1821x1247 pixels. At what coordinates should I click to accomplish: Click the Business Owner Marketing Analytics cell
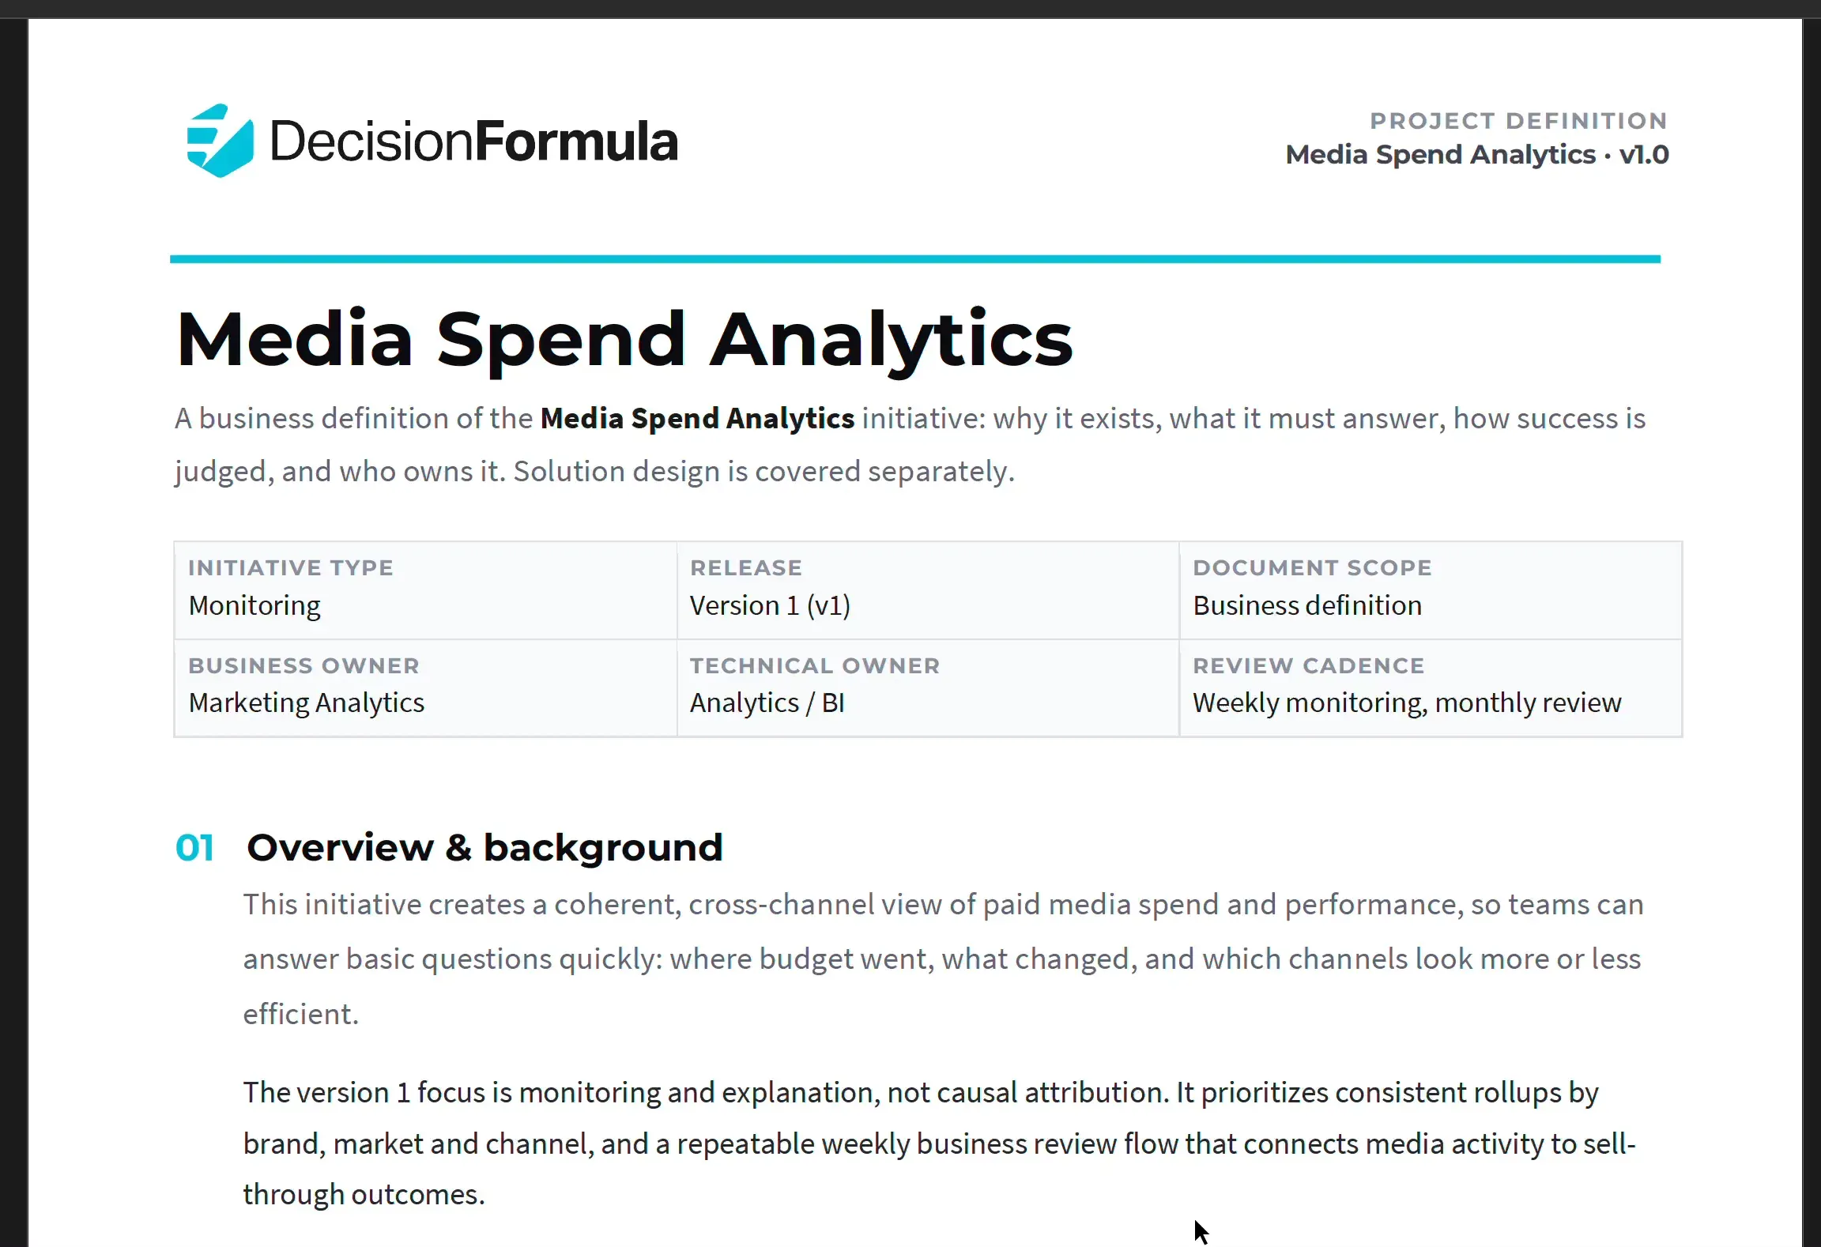pos(425,688)
